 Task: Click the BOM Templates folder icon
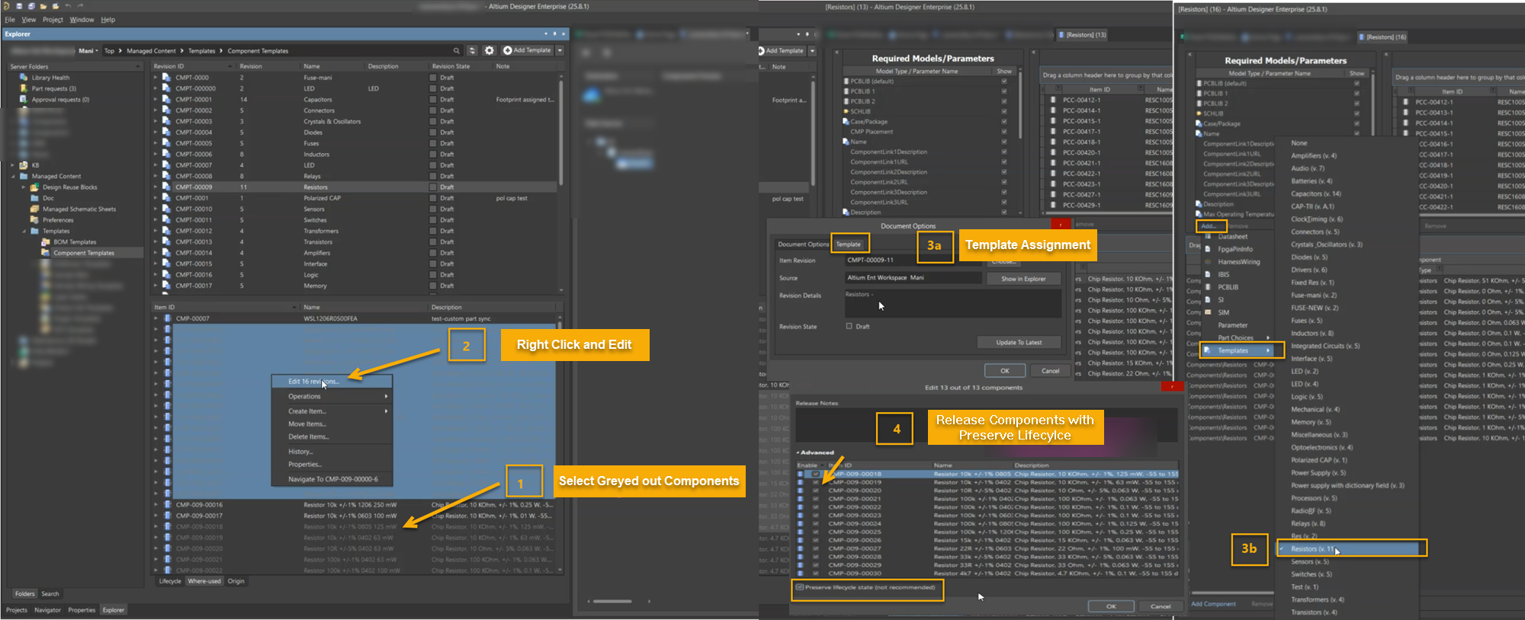(45, 241)
